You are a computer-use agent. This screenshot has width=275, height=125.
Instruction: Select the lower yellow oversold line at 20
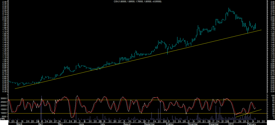[x=138, y=113]
